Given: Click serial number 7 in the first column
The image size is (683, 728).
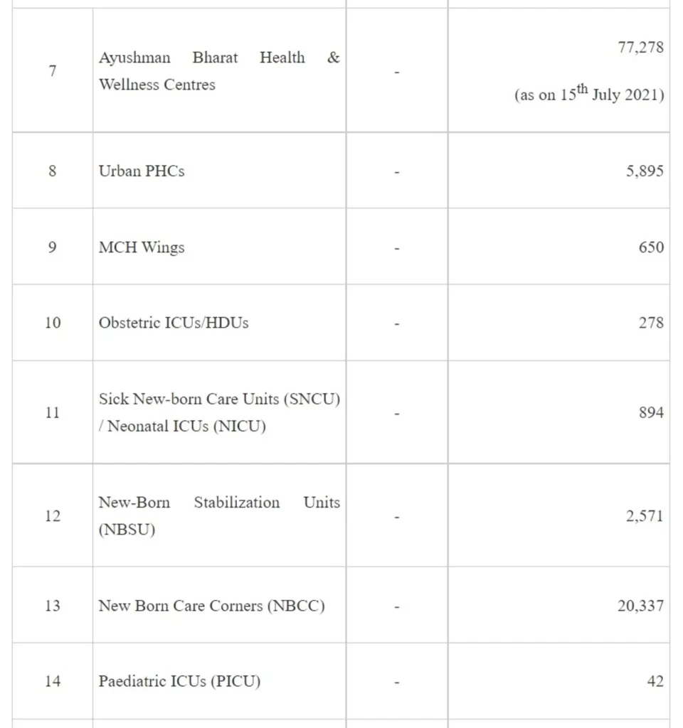Looking at the screenshot, I should click(x=53, y=71).
